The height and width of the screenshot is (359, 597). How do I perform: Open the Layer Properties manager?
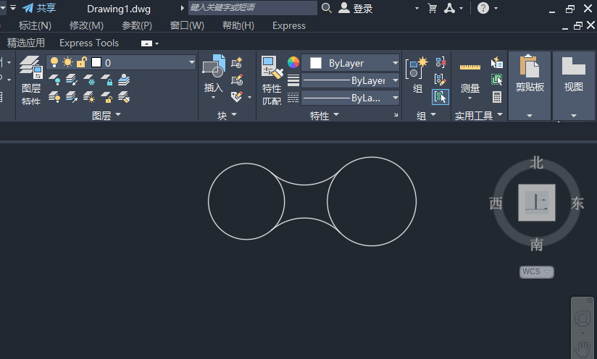tap(31, 81)
